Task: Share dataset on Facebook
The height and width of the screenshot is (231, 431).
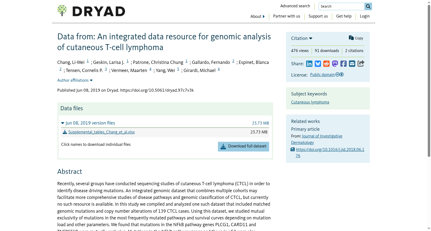Action: pyautogui.click(x=343, y=64)
